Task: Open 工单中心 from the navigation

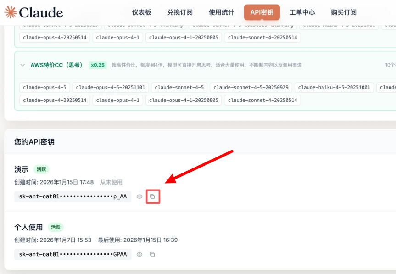Action: click(x=302, y=12)
